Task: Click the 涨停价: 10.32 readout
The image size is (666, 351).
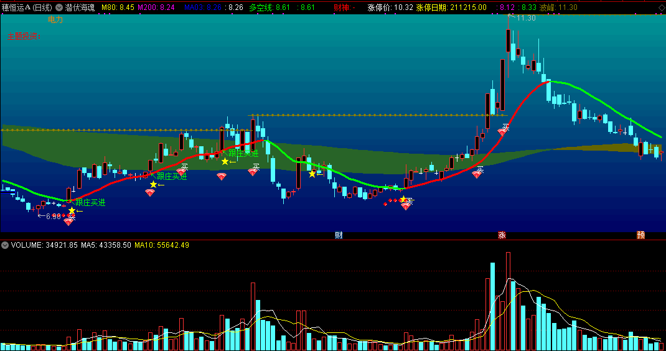Action: [390, 7]
